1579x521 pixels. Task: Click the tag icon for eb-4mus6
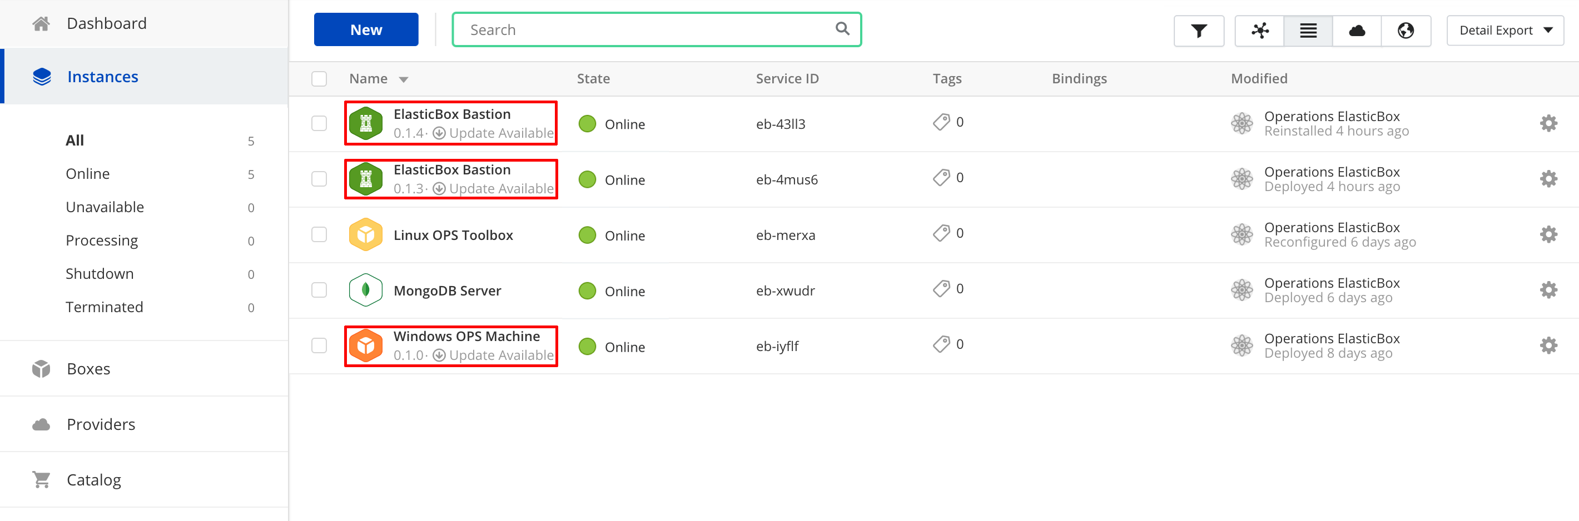pos(941,178)
